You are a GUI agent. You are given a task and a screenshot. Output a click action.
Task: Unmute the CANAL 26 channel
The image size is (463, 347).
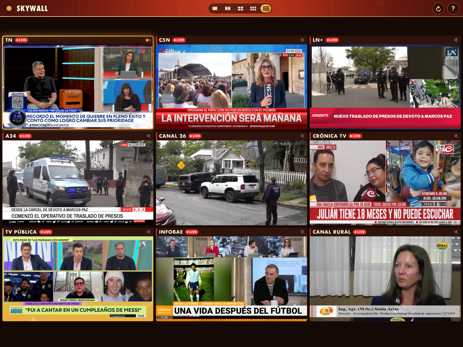click(302, 136)
